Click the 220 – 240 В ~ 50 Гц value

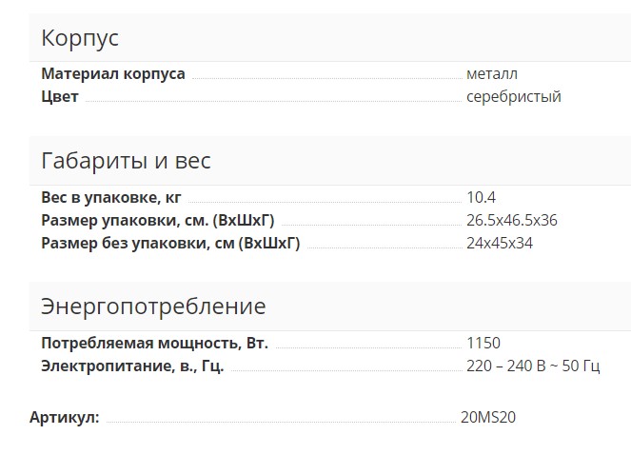tap(533, 366)
